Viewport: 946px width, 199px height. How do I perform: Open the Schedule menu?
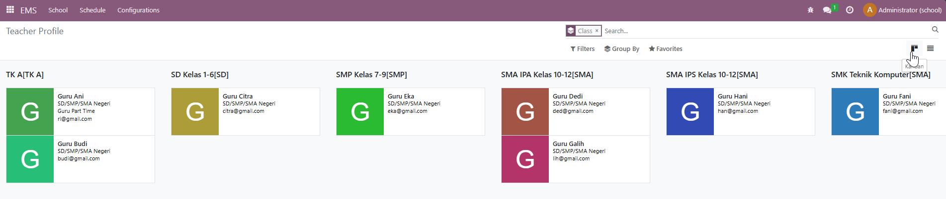[92, 10]
